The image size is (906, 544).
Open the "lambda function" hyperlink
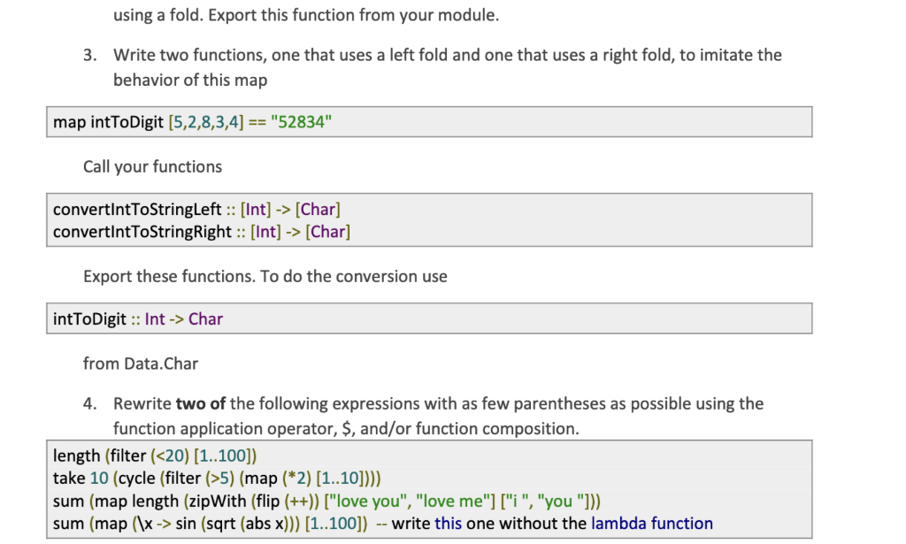652,524
